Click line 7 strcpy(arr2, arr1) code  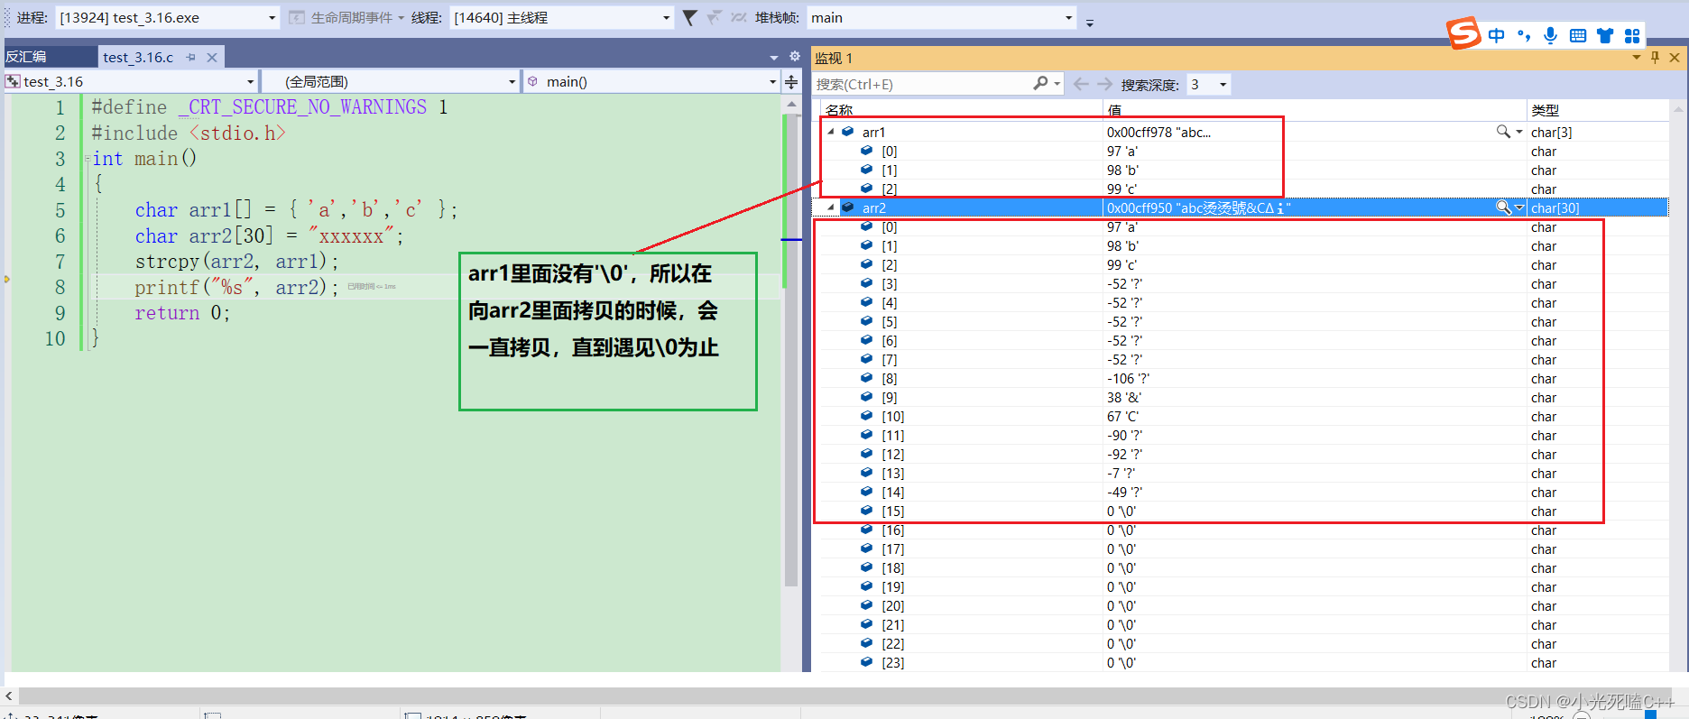click(237, 262)
